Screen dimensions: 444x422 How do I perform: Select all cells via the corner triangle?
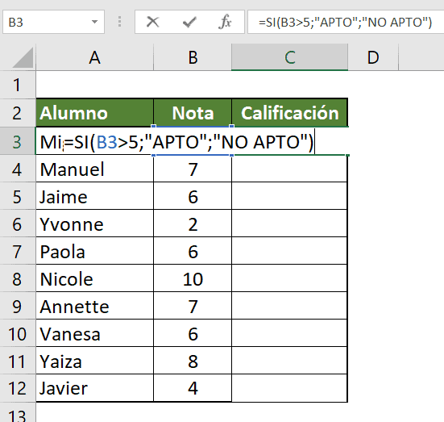point(23,57)
